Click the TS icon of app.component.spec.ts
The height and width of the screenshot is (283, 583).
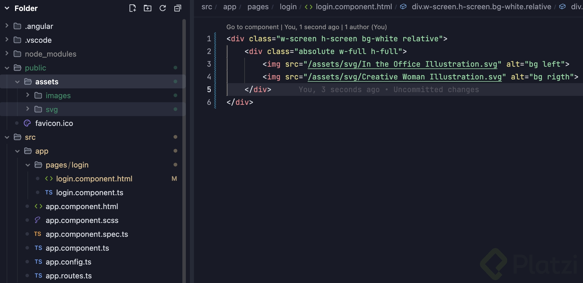38,234
